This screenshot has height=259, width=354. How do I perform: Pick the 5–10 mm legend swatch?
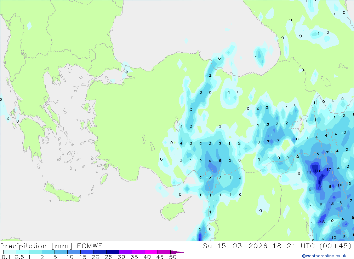(x=61, y=252)
